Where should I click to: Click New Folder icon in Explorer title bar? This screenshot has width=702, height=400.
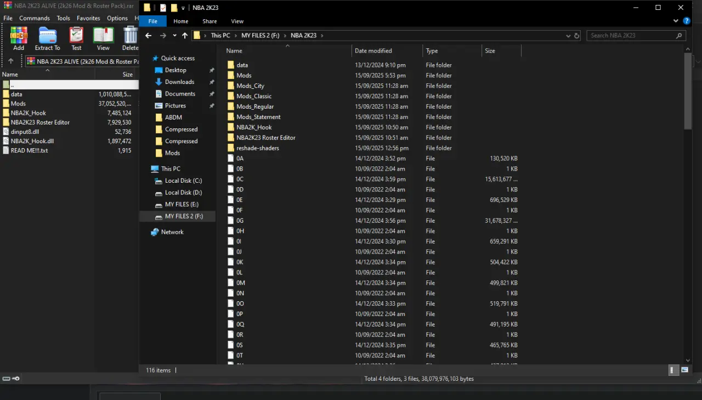(x=174, y=8)
